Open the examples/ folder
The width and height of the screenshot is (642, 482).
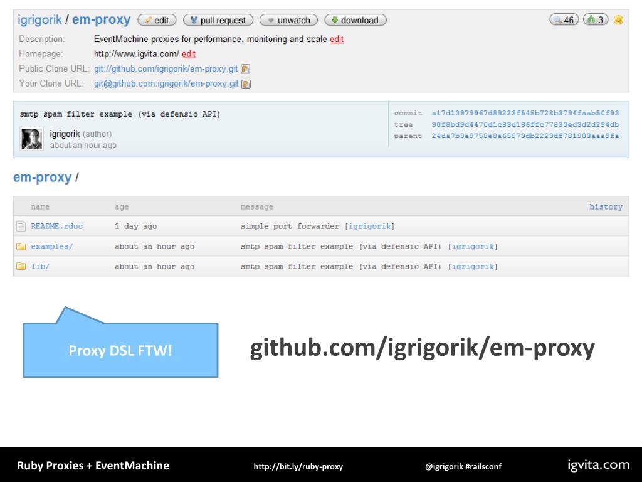coord(51,246)
